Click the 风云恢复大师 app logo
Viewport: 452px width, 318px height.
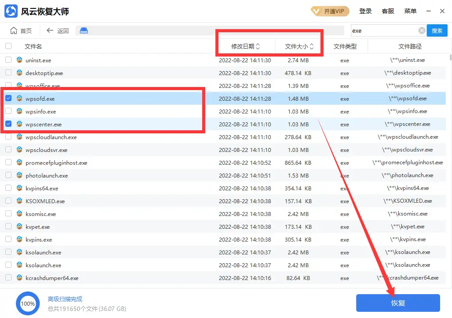pos(11,11)
